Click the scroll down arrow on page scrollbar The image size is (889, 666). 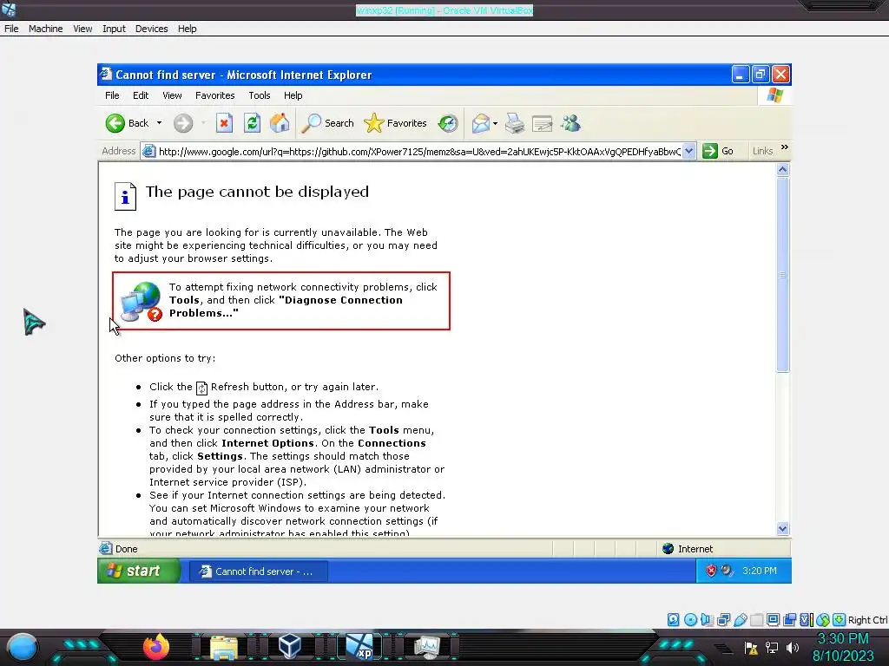(783, 529)
